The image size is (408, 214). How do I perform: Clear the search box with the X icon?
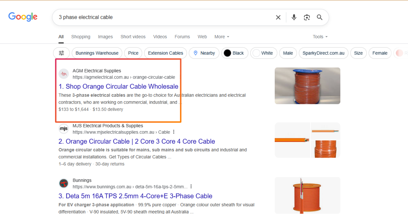tap(278, 17)
